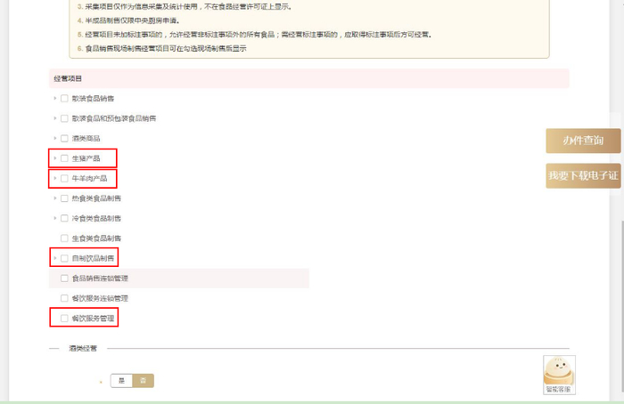Expand the 散装食品销售 tree arrow
Image resolution: width=624 pixels, height=404 pixels.
55,98
